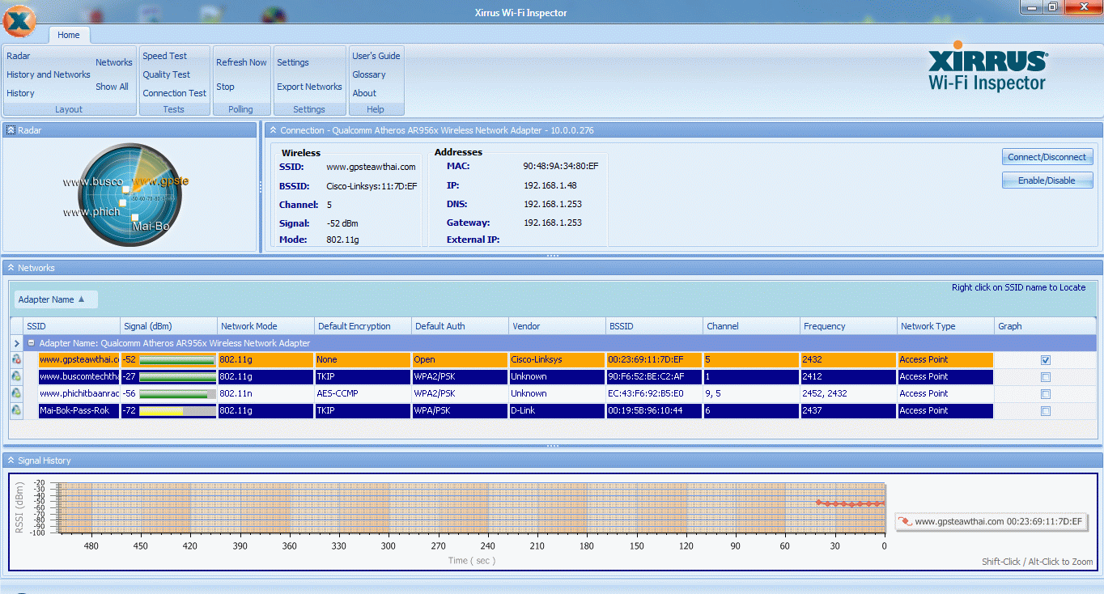Click the www.gpste label on radar

[x=160, y=181]
